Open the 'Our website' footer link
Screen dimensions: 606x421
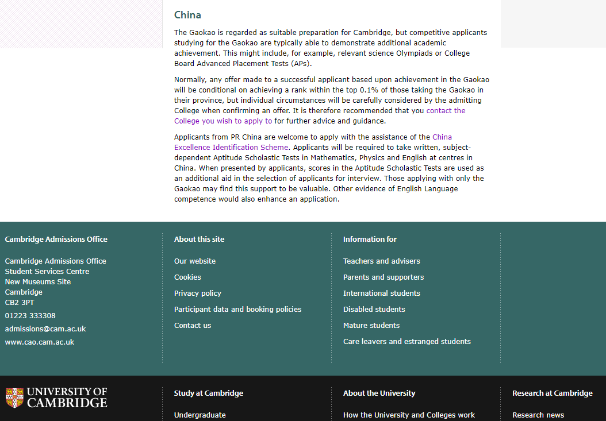click(195, 261)
